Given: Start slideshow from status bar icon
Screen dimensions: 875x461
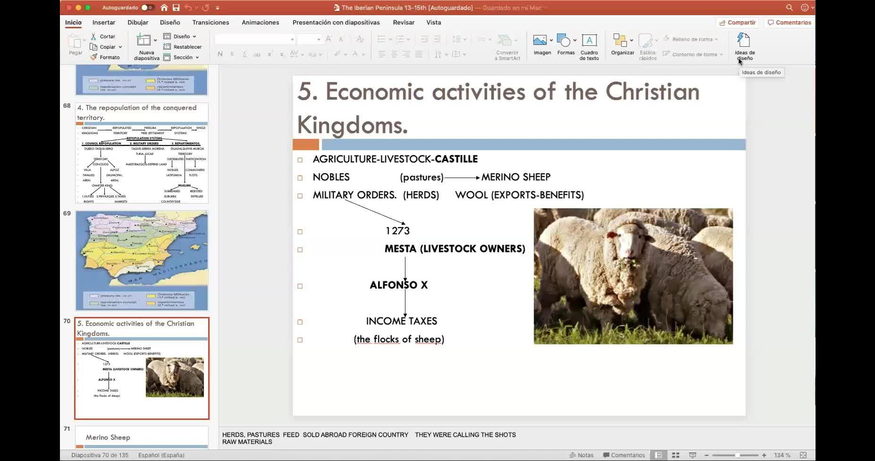Looking at the screenshot, I should tap(692, 455).
